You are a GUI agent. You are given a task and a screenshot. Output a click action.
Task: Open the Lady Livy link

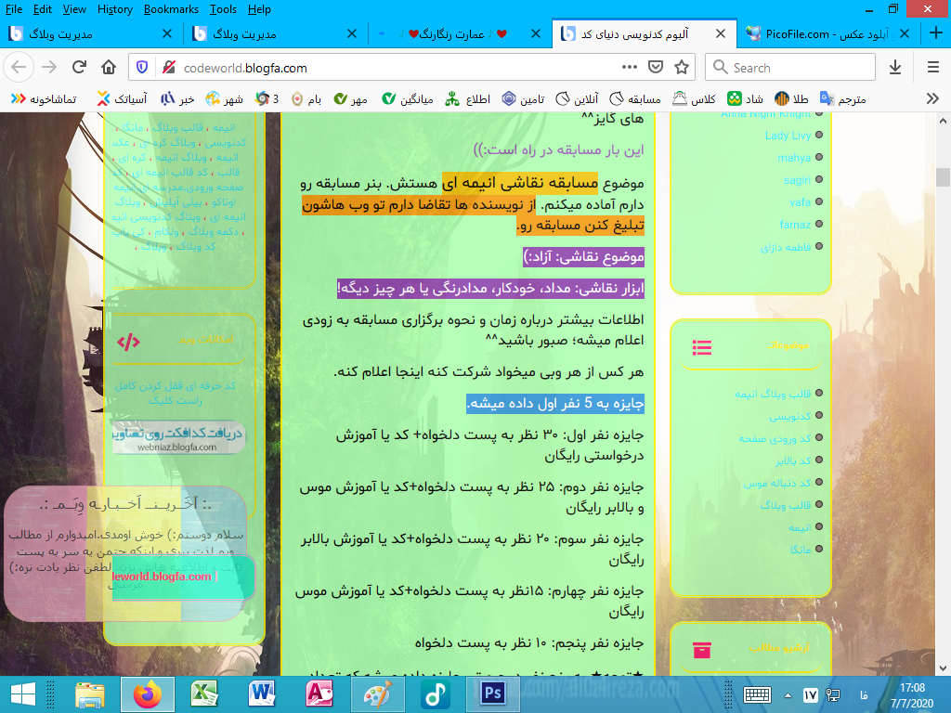click(788, 136)
